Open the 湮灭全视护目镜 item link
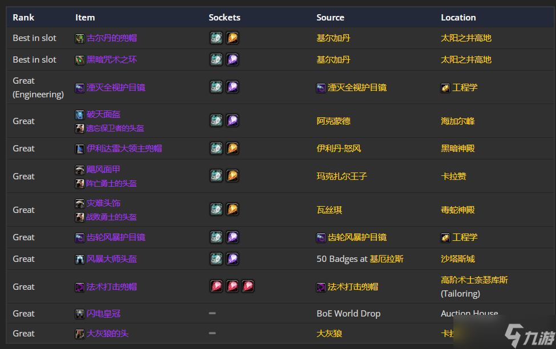This screenshot has width=556, height=349. pos(116,88)
